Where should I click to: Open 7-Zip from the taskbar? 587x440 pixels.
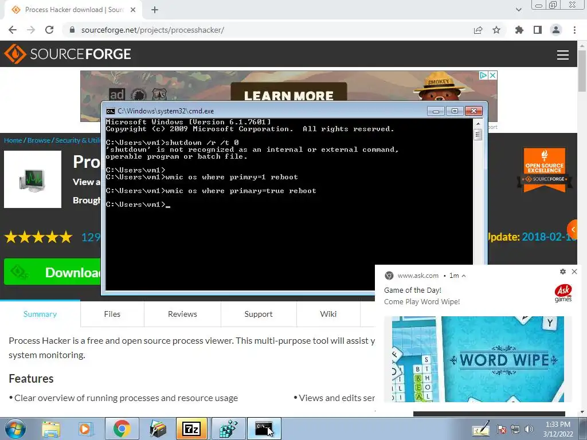coord(191,429)
